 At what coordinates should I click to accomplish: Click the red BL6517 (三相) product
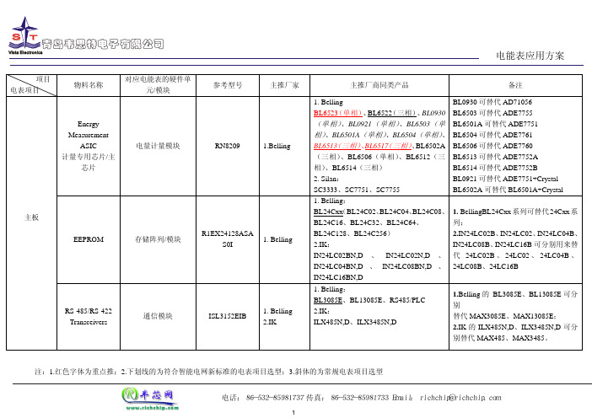(x=388, y=146)
